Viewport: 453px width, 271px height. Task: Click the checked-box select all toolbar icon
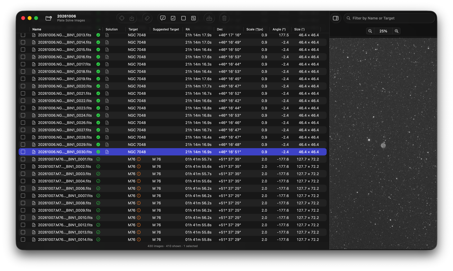click(x=173, y=18)
